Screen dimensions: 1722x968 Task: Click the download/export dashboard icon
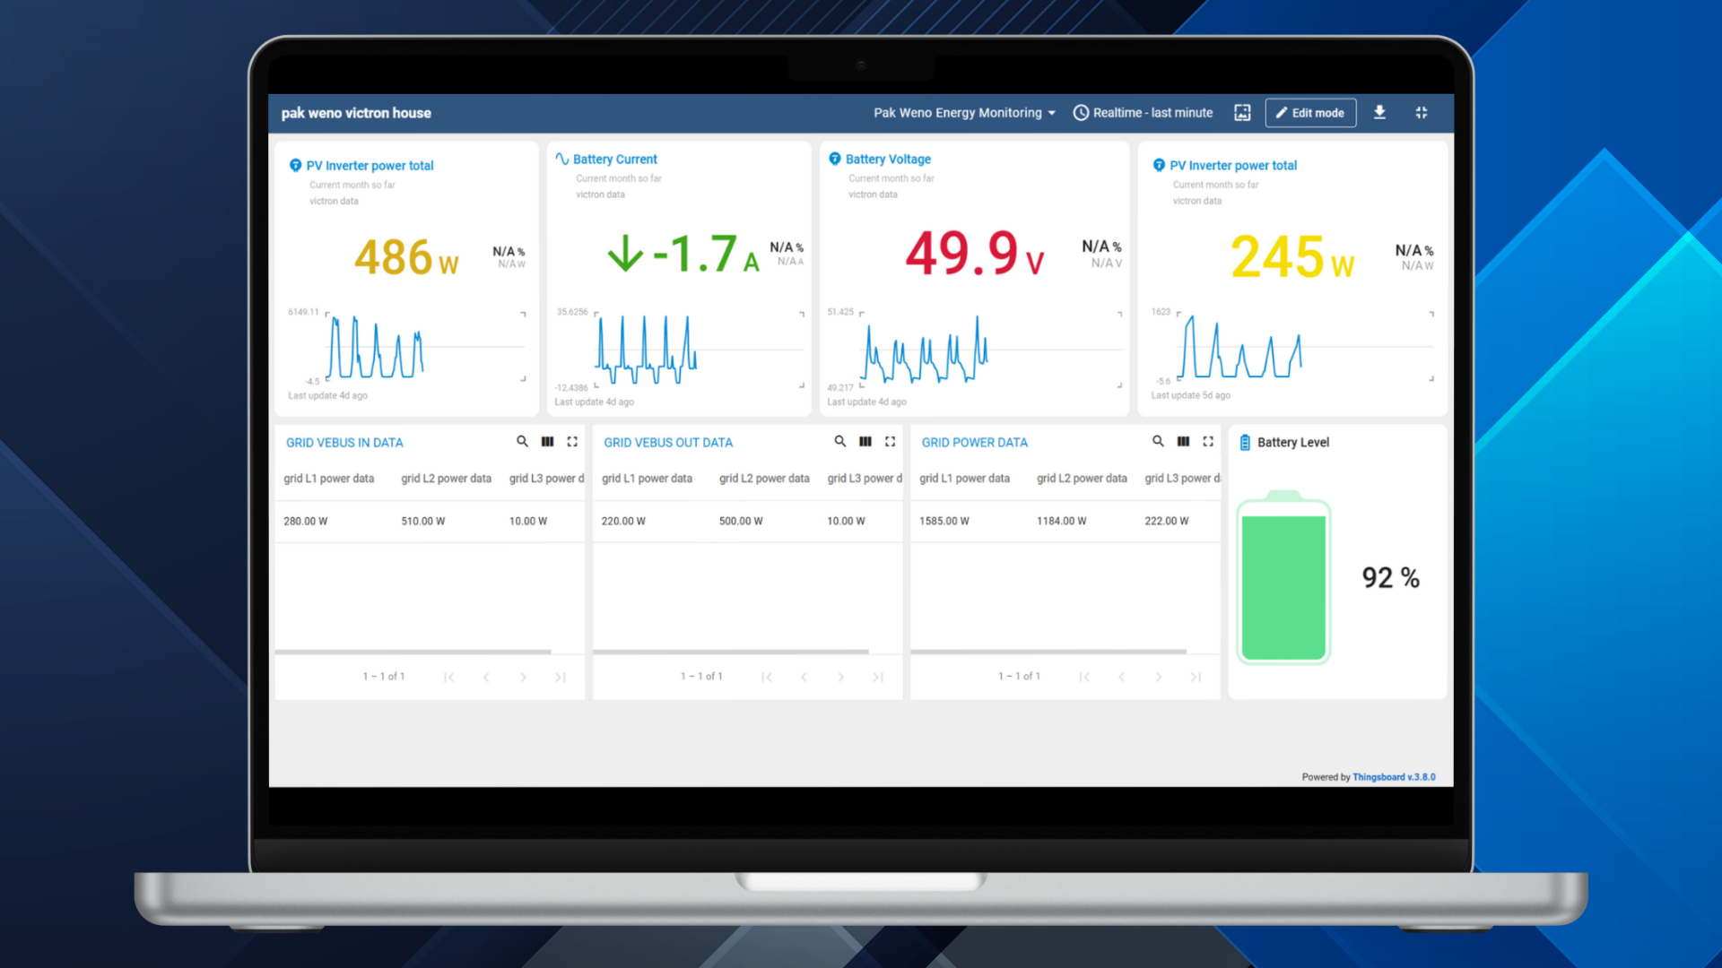1379,113
